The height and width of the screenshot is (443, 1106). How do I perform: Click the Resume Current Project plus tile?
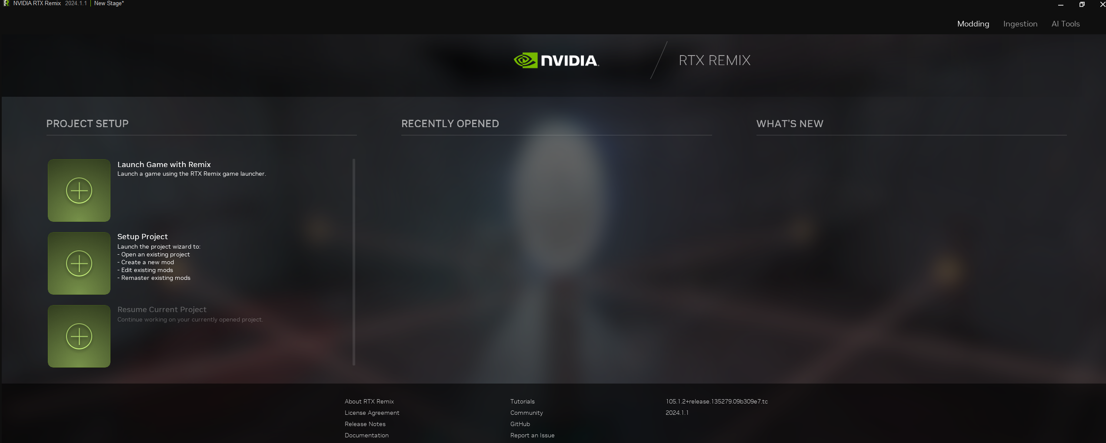(x=79, y=336)
